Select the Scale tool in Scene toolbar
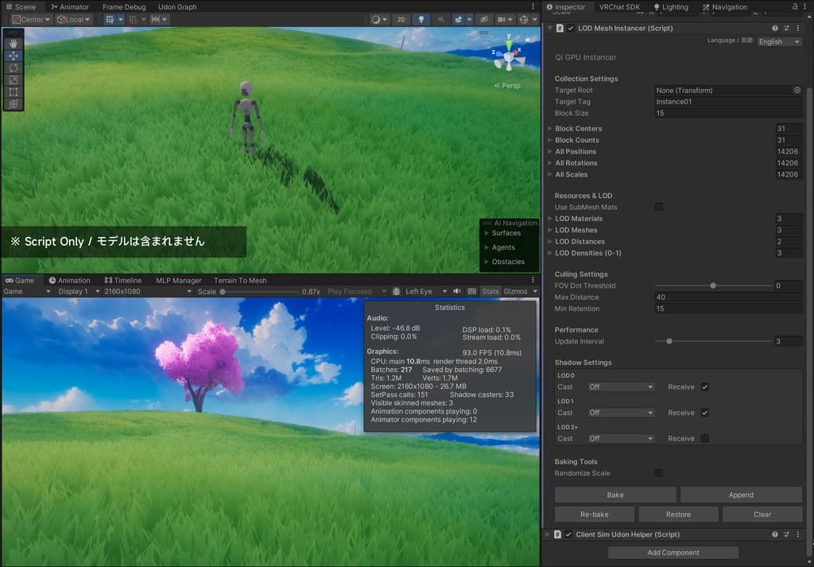 14,80
